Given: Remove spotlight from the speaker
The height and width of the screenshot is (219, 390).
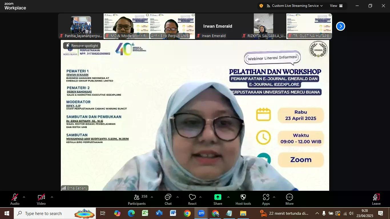Looking at the screenshot, I should point(82,46).
